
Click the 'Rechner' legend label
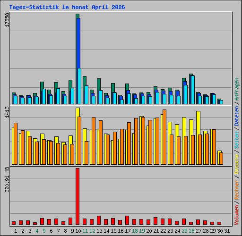click(237, 190)
